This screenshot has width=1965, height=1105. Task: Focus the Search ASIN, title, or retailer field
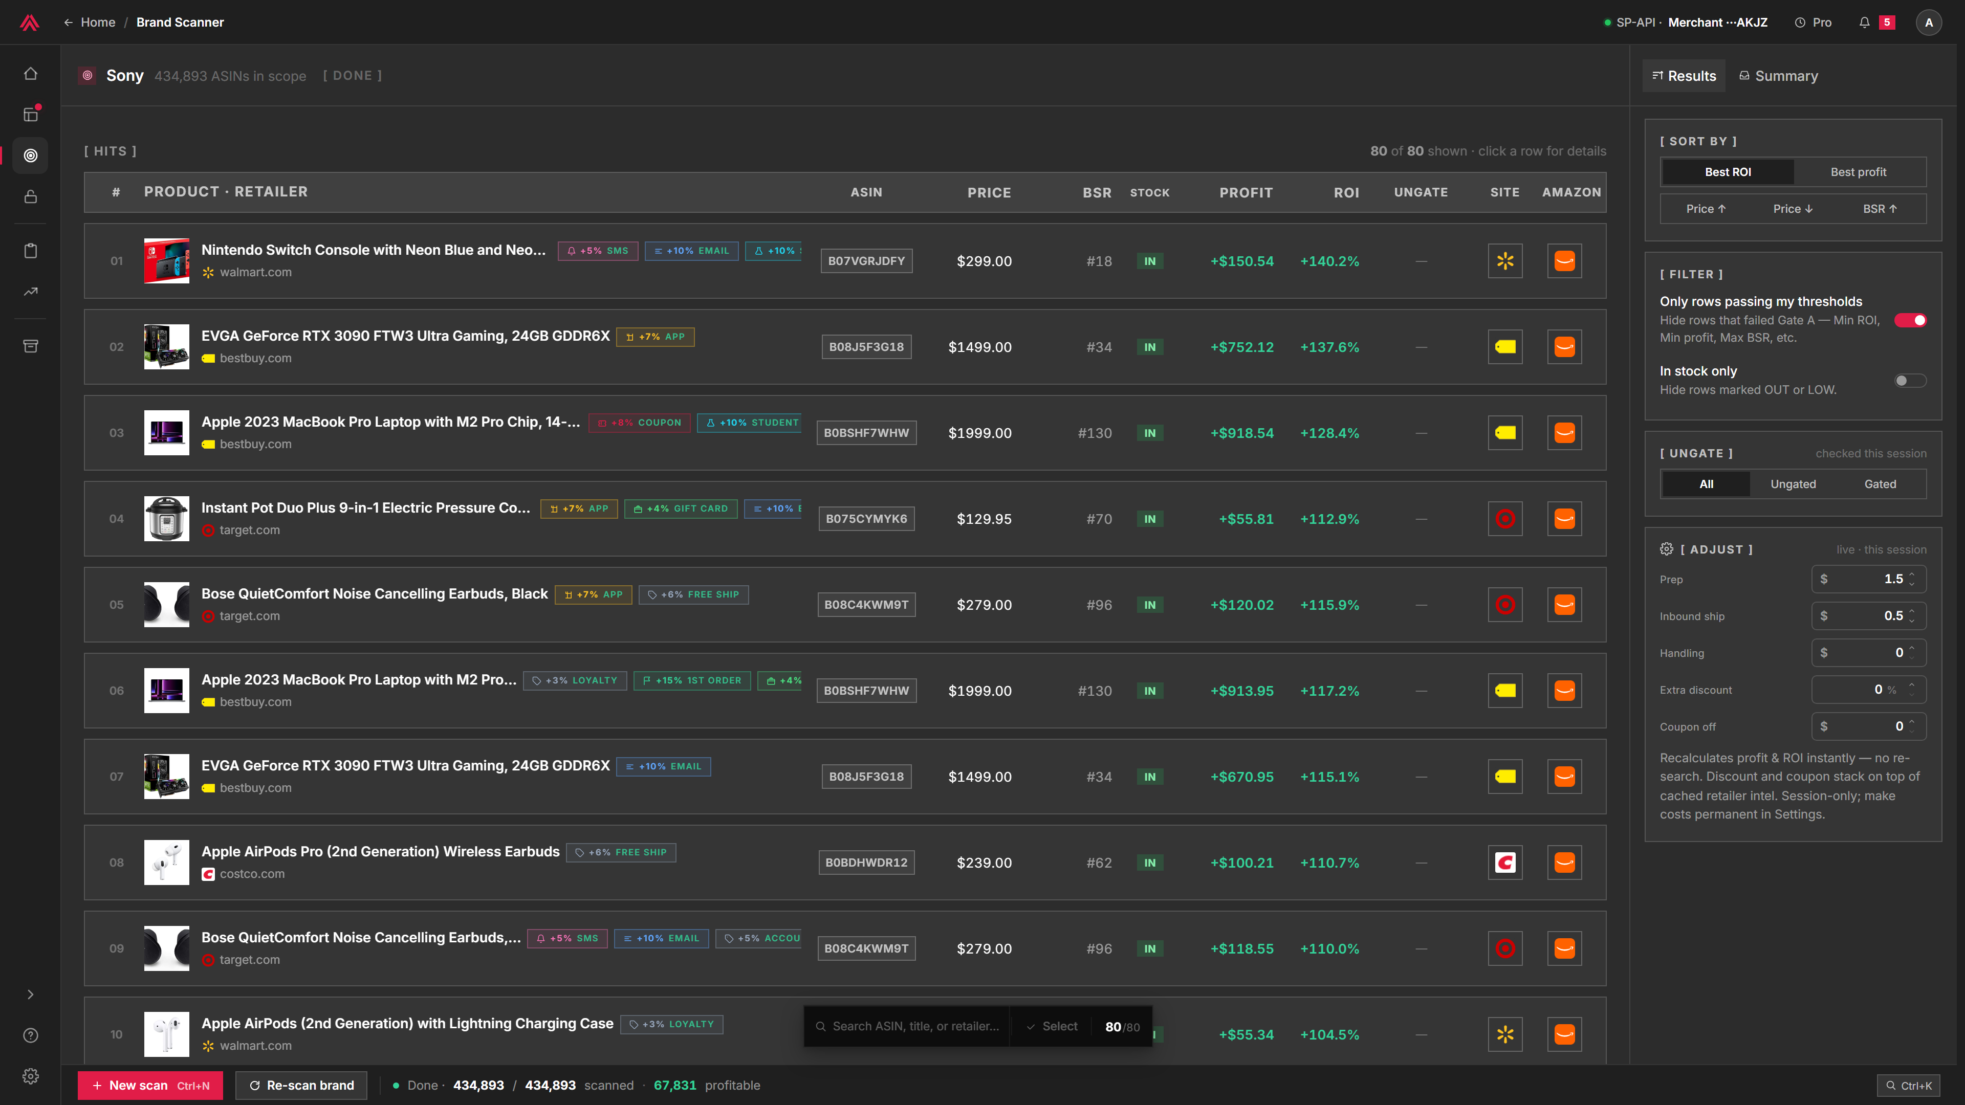click(x=908, y=1026)
